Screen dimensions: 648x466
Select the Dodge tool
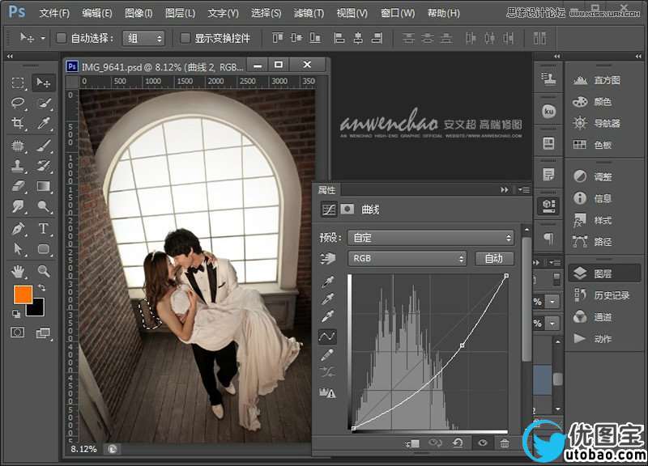point(44,206)
